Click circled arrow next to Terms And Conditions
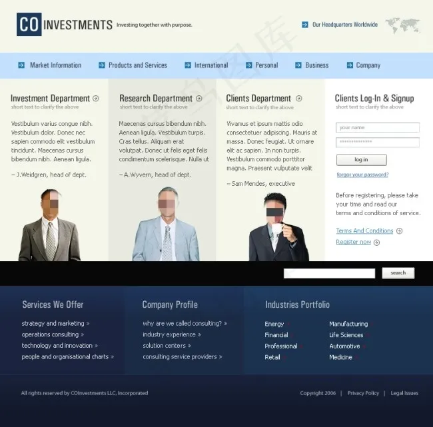The height and width of the screenshot is (427, 433). tap(399, 231)
